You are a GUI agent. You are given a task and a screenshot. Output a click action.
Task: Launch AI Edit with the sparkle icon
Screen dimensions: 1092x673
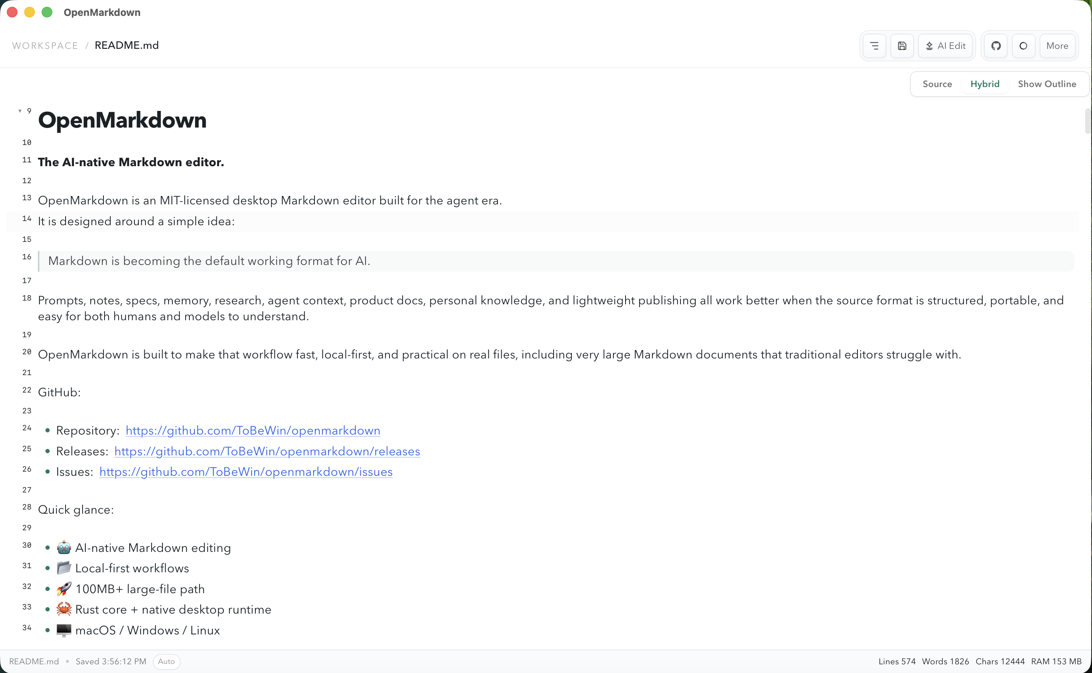tap(945, 45)
